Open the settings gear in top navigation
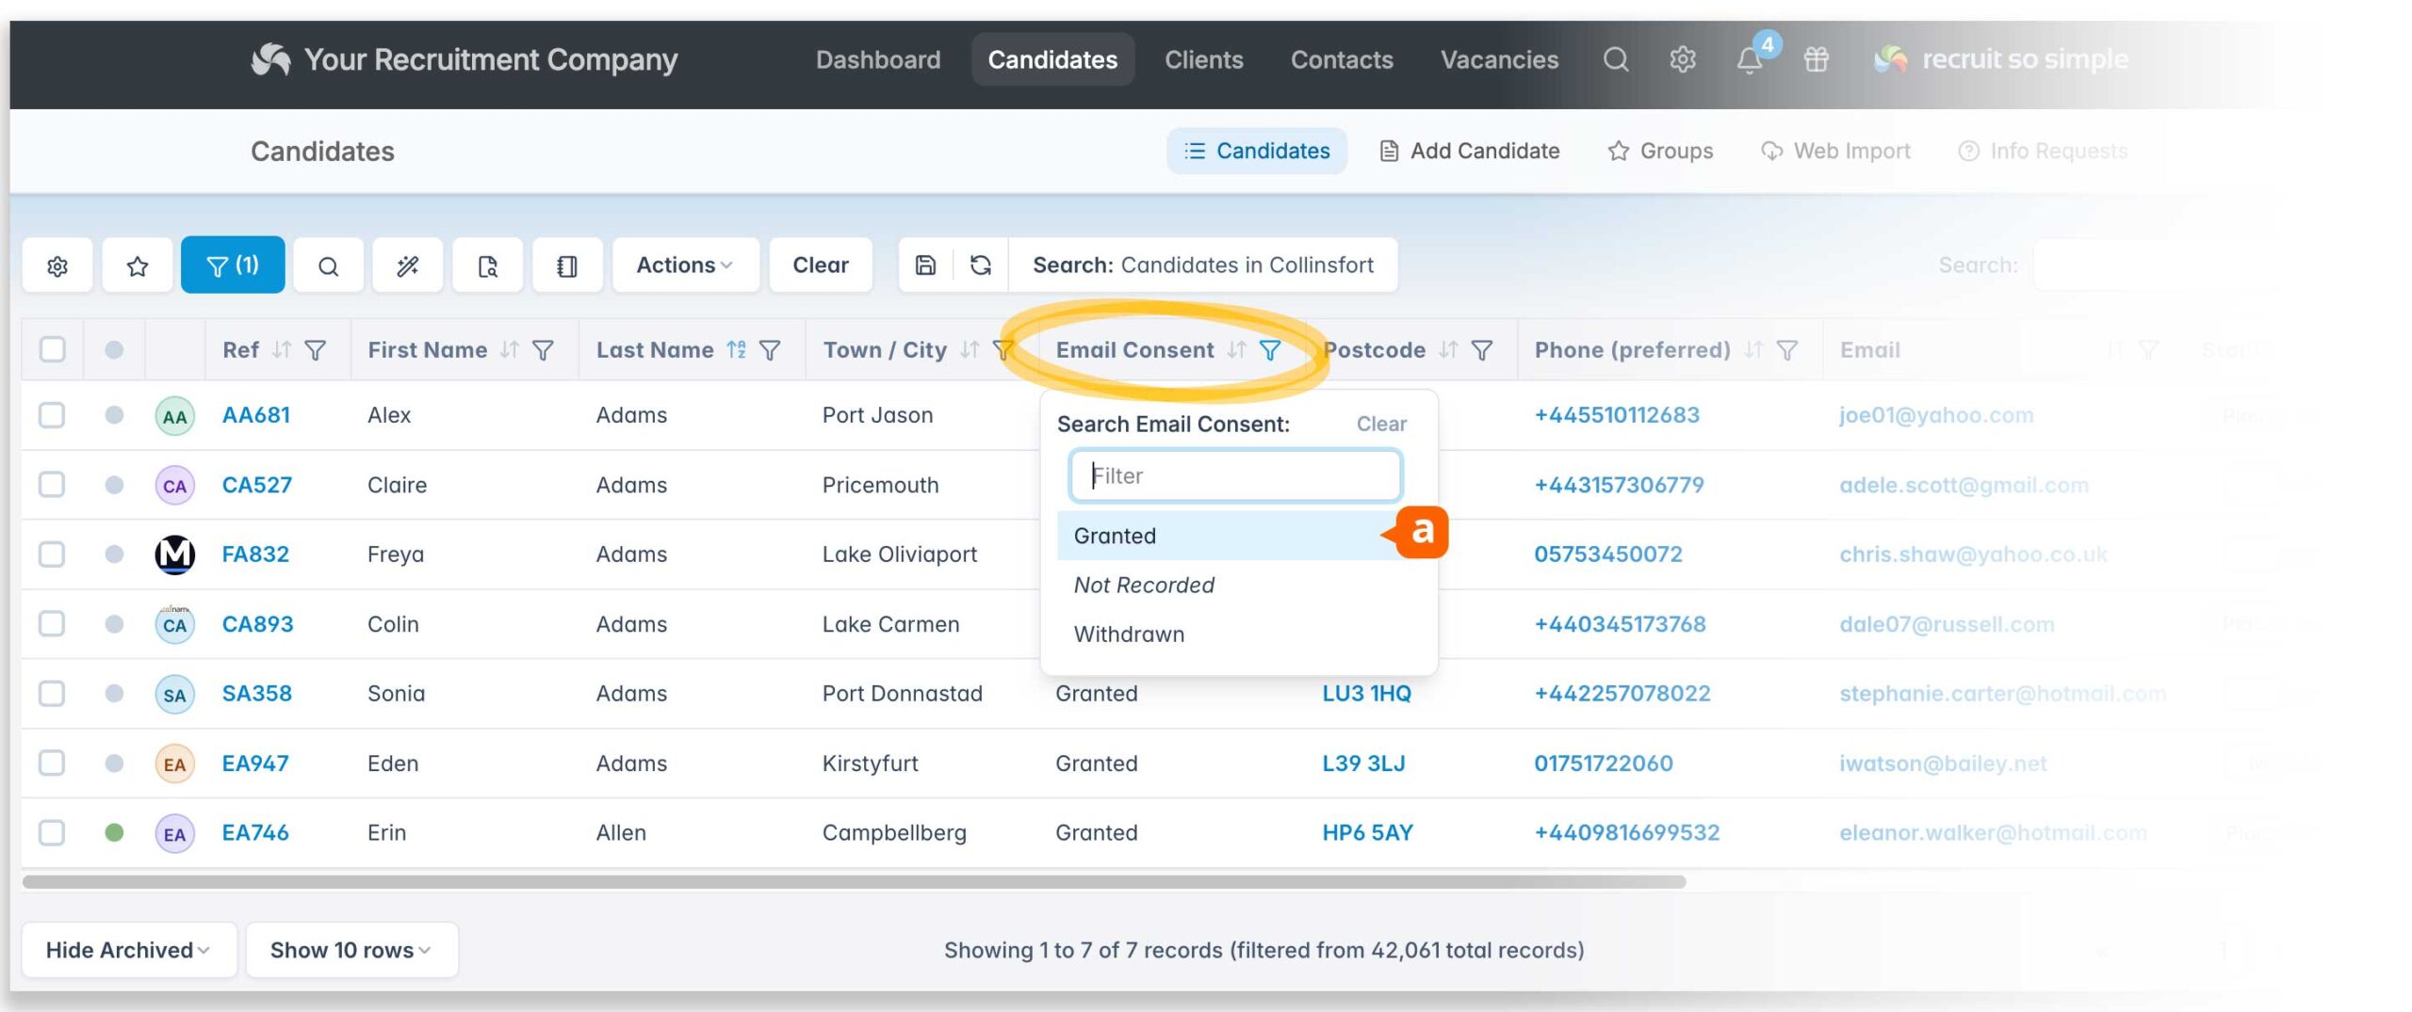Screen dimensions: 2412x1012 1683,59
